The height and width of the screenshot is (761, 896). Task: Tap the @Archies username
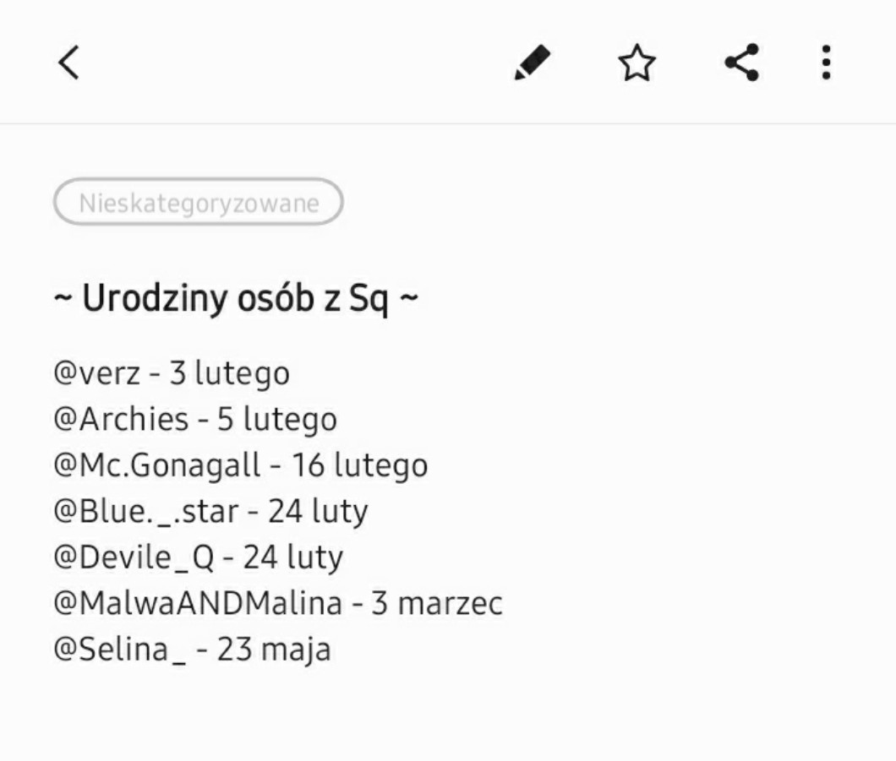pos(121,420)
